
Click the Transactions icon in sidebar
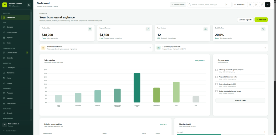point(4,103)
